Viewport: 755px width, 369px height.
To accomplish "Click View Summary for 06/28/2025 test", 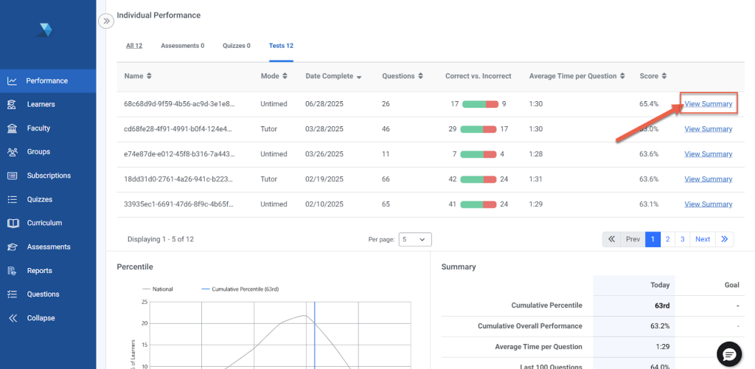I will (708, 104).
